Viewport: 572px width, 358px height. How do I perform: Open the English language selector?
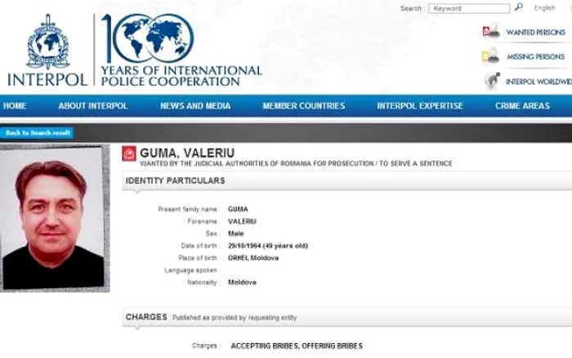[x=544, y=8]
